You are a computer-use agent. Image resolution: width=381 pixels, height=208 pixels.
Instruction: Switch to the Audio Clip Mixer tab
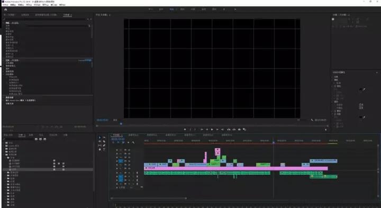click(46, 15)
